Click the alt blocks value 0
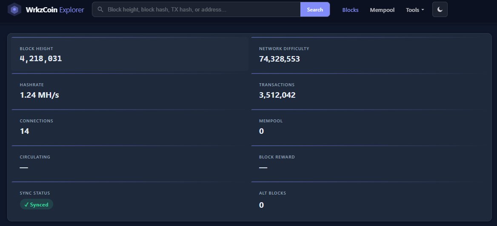Image resolution: width=497 pixels, height=226 pixels. (262, 205)
